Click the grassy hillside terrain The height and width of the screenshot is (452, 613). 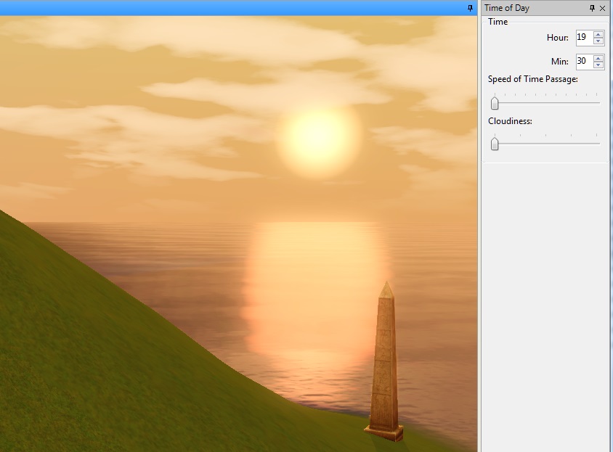coord(109,348)
